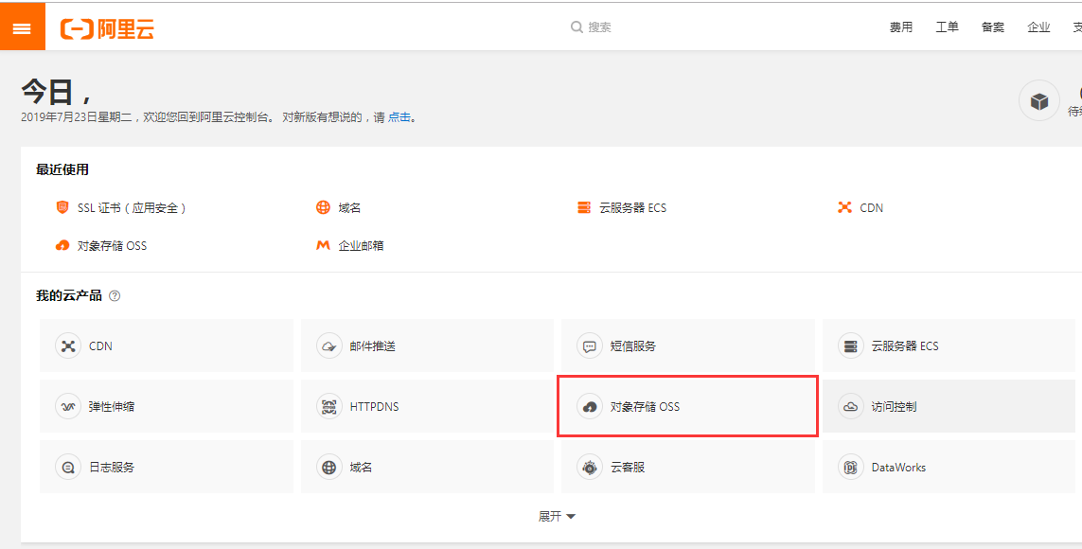Open 云服务器 ECS in recently used
The width and height of the screenshot is (1082, 549).
[632, 207]
